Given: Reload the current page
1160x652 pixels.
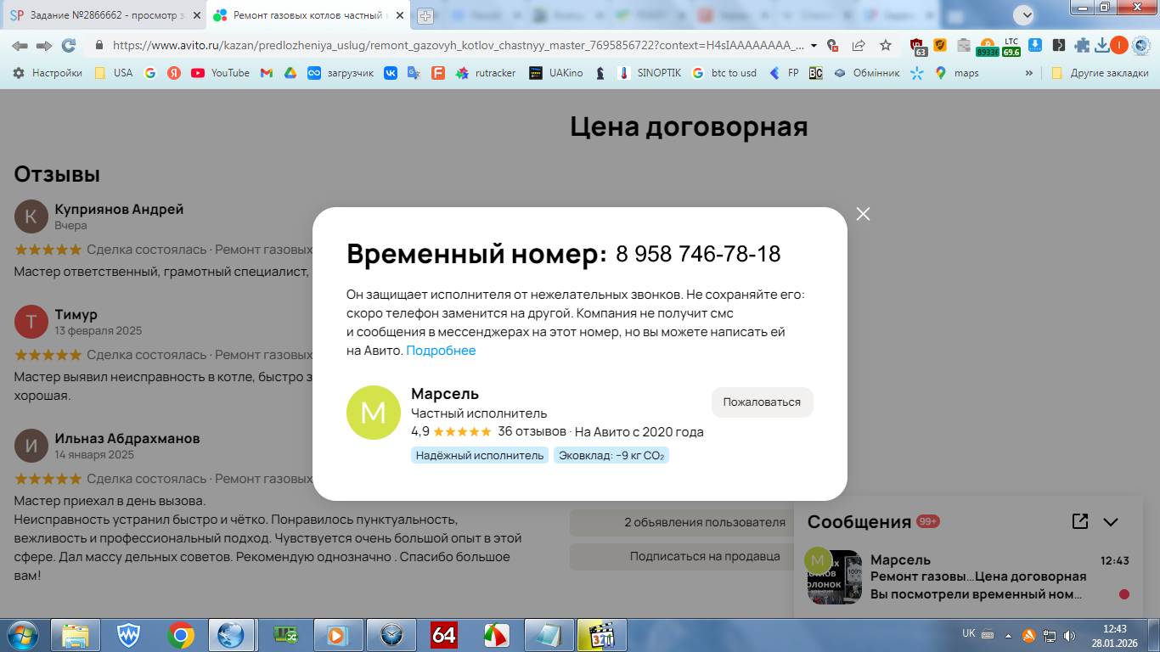Looking at the screenshot, I should click(x=69, y=45).
